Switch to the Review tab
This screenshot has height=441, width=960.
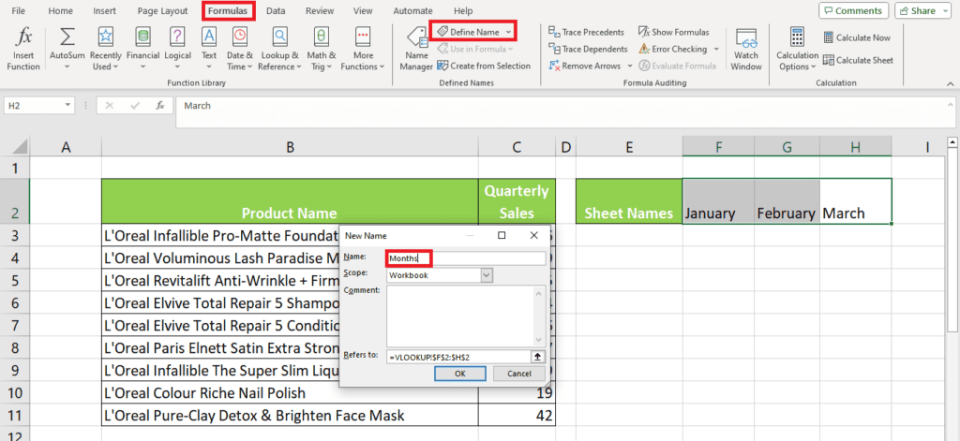pos(320,11)
